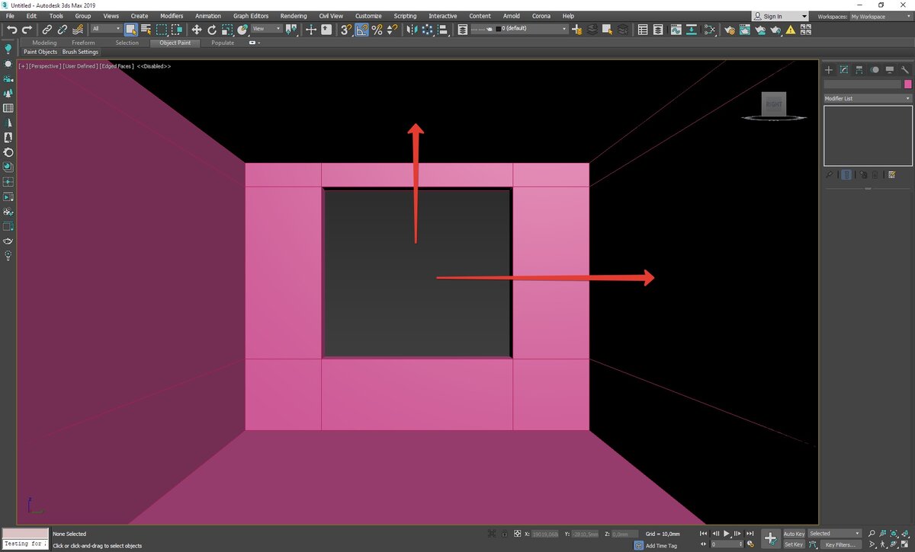
Task: Click the black layer color swatch
Action: (x=499, y=29)
